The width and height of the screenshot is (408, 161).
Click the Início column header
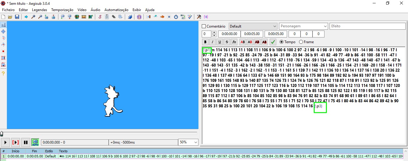coord(16,151)
